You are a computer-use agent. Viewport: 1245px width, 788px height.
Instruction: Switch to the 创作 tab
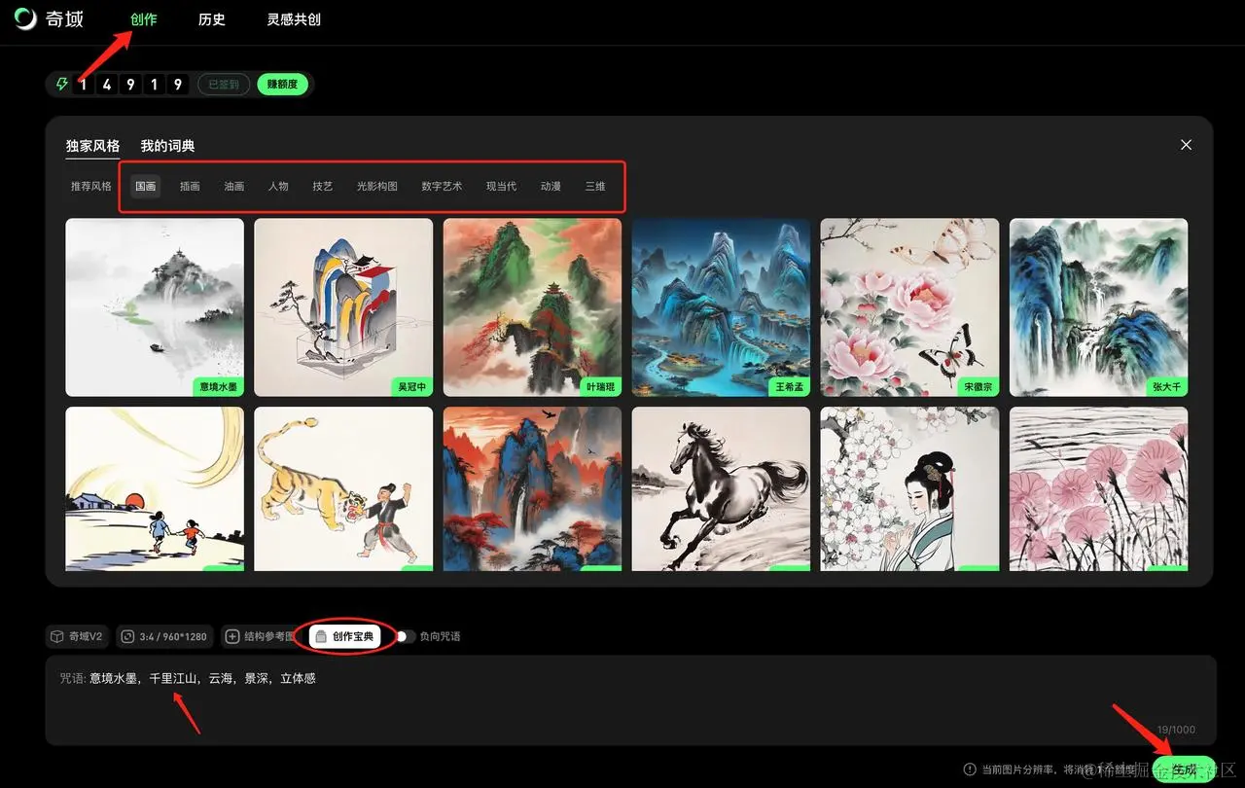click(144, 19)
